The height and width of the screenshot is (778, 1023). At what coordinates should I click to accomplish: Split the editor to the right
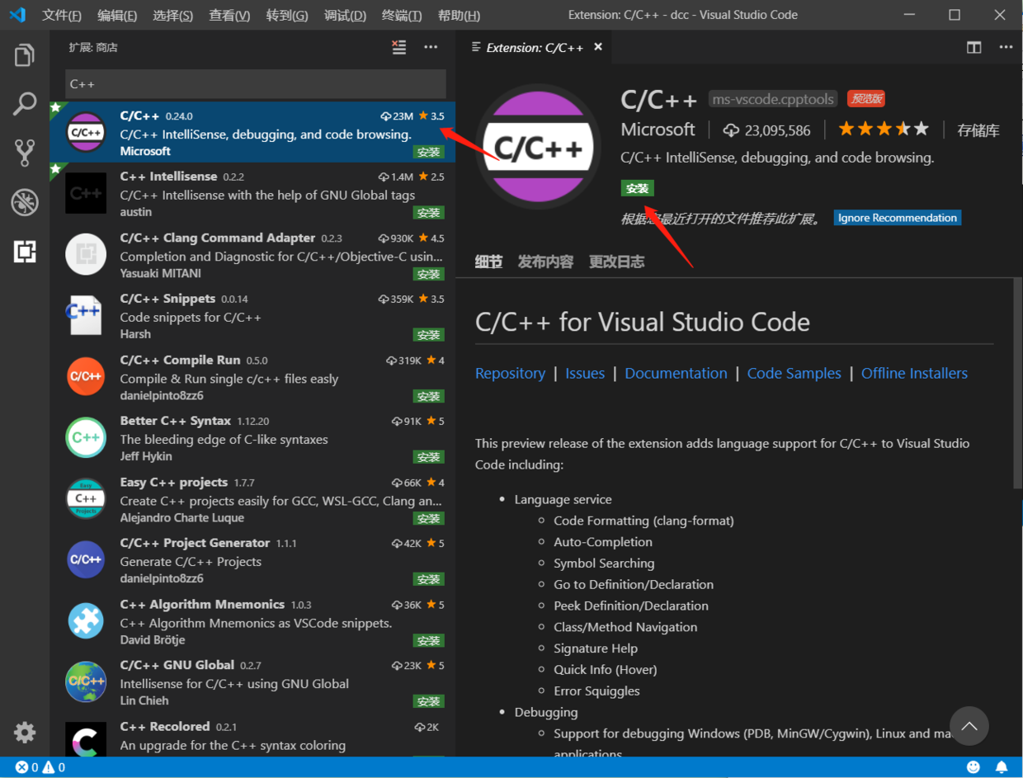974,48
